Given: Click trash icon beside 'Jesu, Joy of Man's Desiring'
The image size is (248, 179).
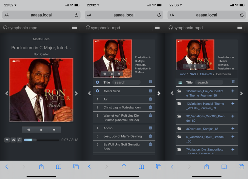Looking at the screenshot, I should click(x=150, y=136).
